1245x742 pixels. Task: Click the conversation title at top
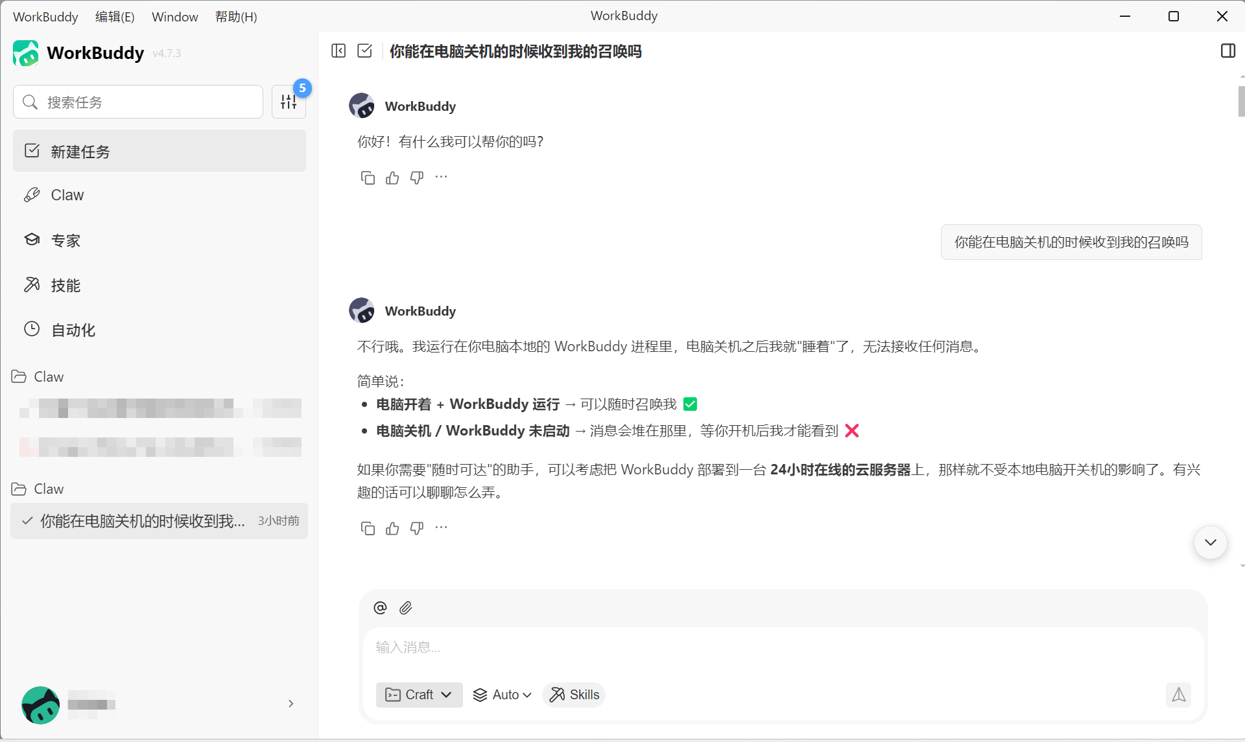click(x=516, y=51)
